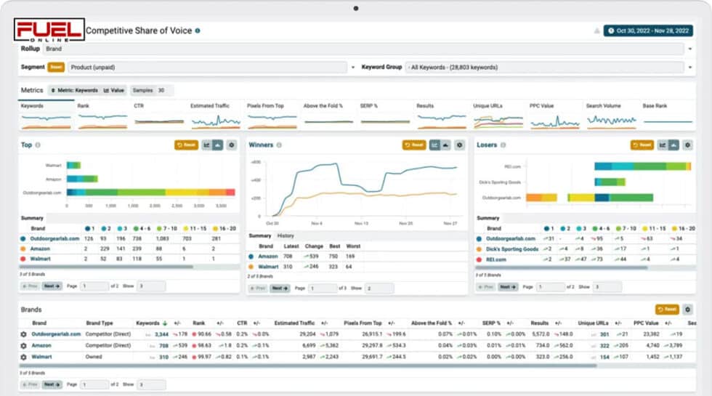This screenshot has height=396, width=712.
Task: Click the Page number field in Brands pagination
Action: [x=94, y=384]
